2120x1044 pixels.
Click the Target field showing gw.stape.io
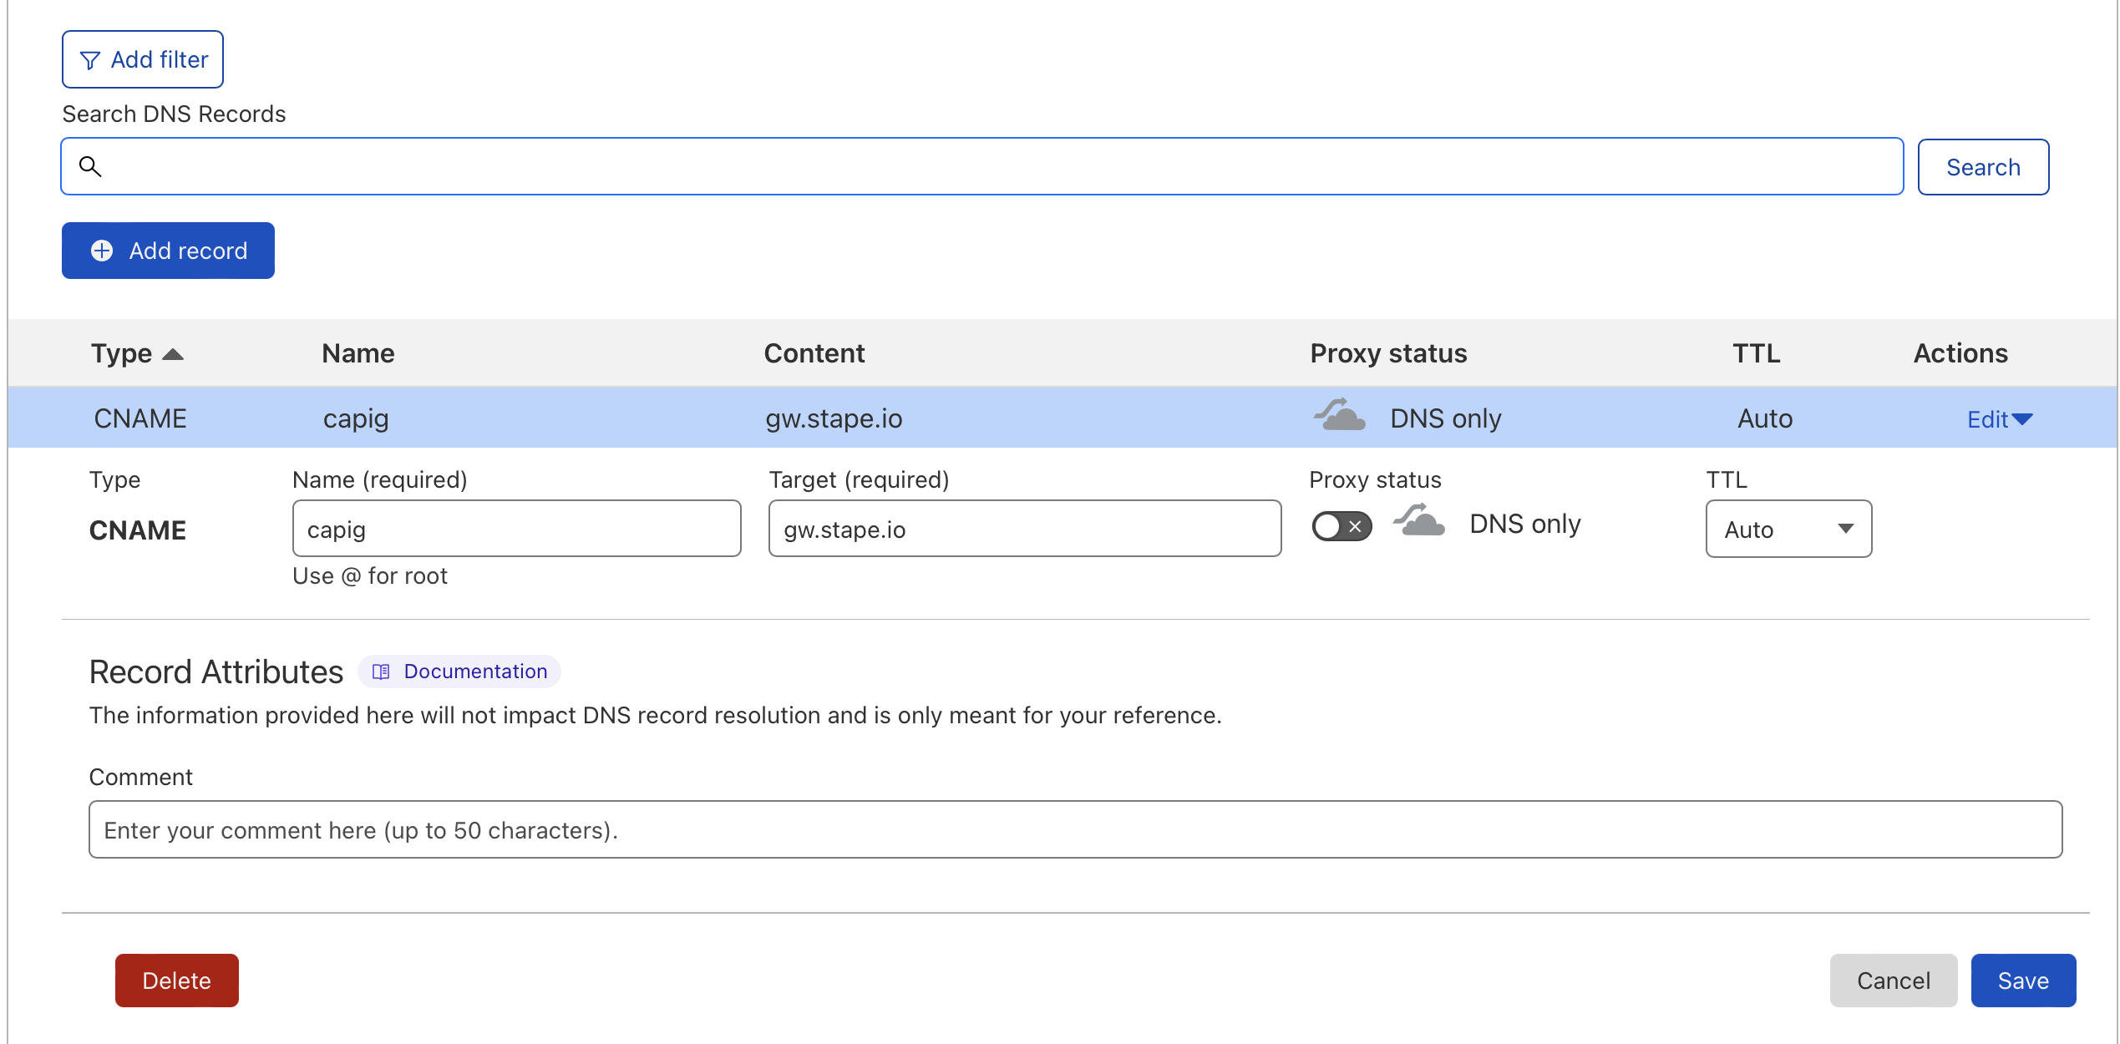pos(1023,527)
